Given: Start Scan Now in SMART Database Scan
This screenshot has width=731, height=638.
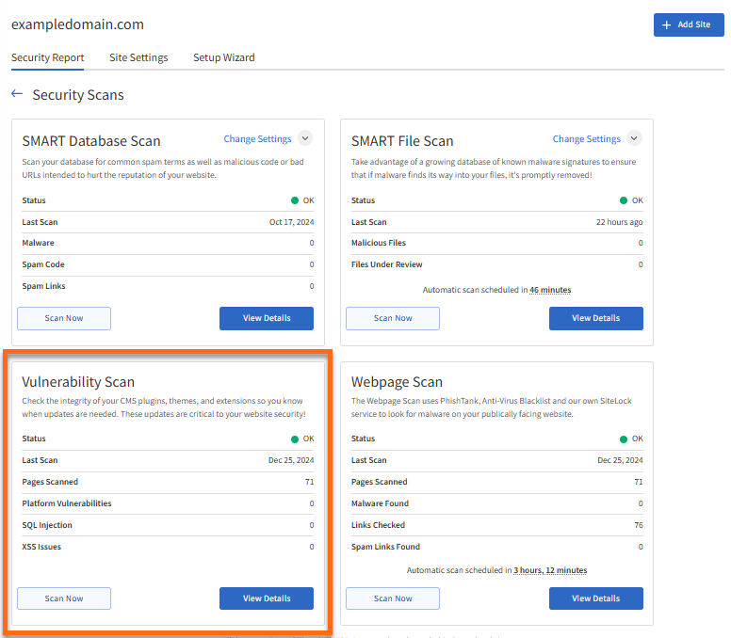Looking at the screenshot, I should 64,318.
